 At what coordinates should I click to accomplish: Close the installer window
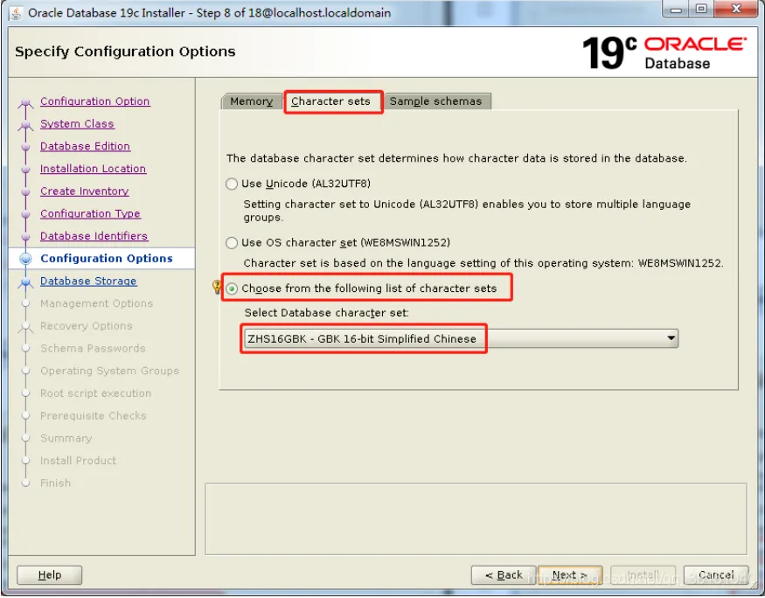point(737,10)
